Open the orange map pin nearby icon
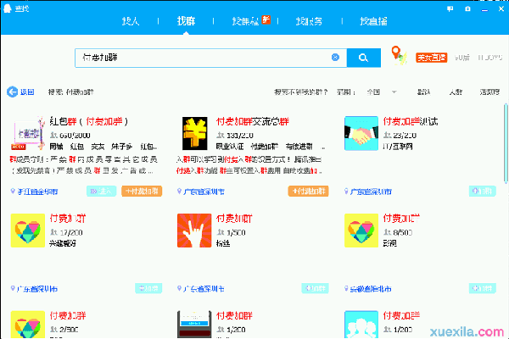 click(x=399, y=56)
